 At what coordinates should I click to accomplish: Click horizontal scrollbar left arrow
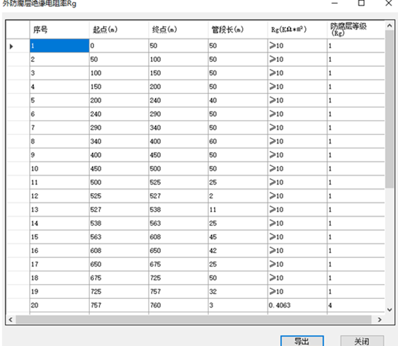pos(10,319)
